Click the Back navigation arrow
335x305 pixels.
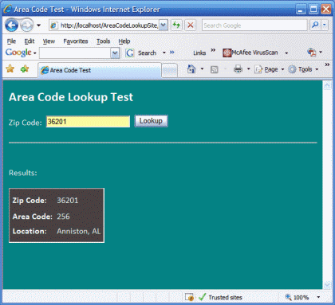pos(12,25)
